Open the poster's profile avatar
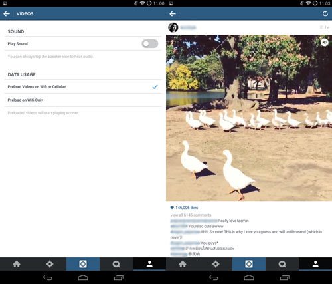 (173, 27)
